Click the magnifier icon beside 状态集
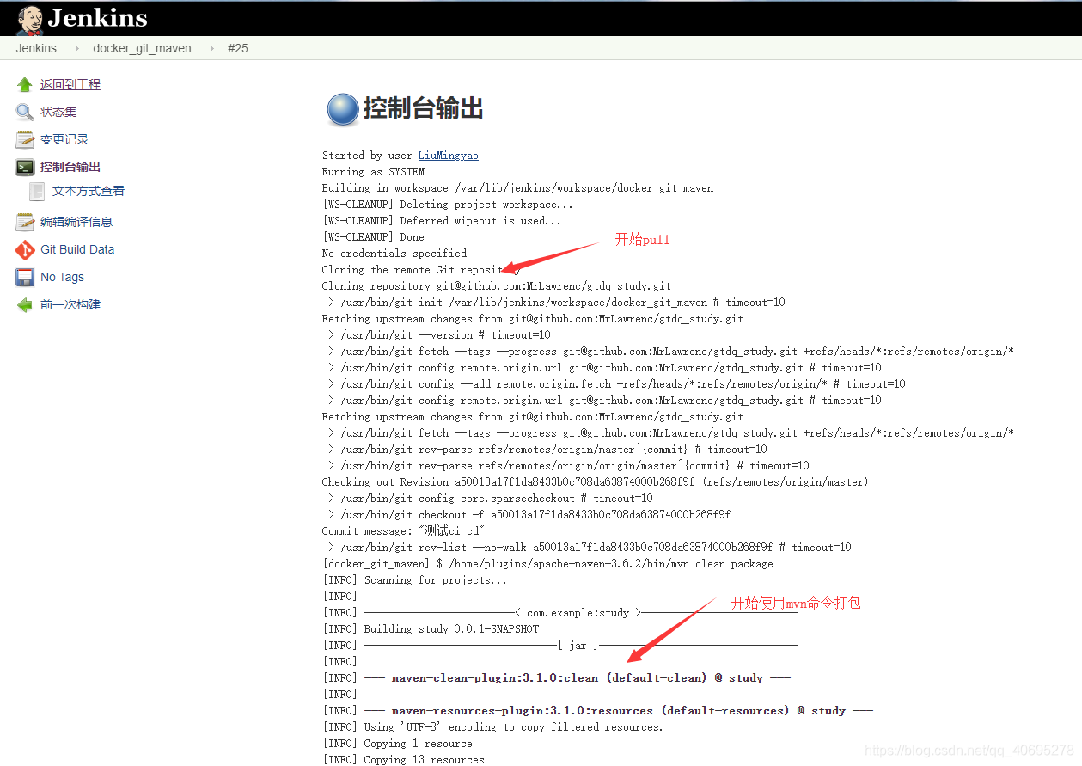Viewport: 1082px width, 766px height. [x=25, y=112]
